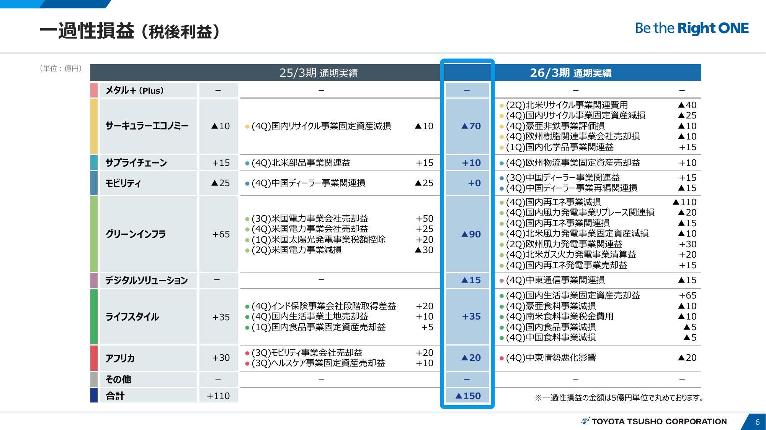766x430 pixels.
Task: Select the 26/3期 通期実績 header
Action: (x=570, y=73)
